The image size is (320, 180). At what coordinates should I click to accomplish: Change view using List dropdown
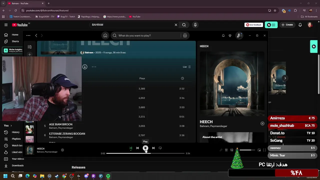click(187, 67)
